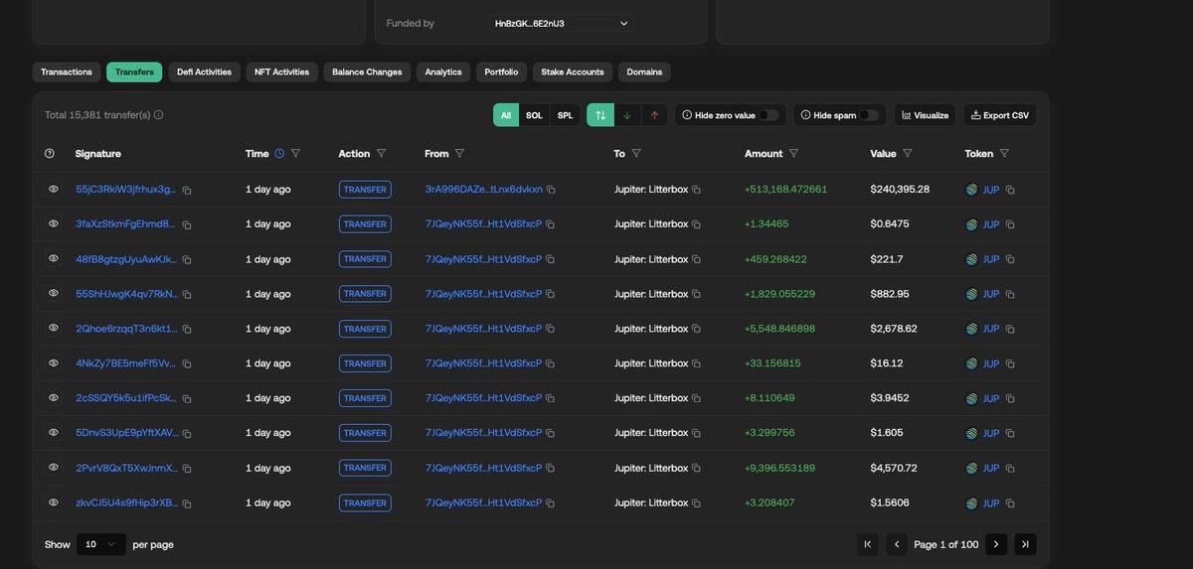The height and width of the screenshot is (569, 1193).
Task: Toggle the eye icon for the 55ShHJwgK4qv7RkN row
Action: [x=54, y=293]
